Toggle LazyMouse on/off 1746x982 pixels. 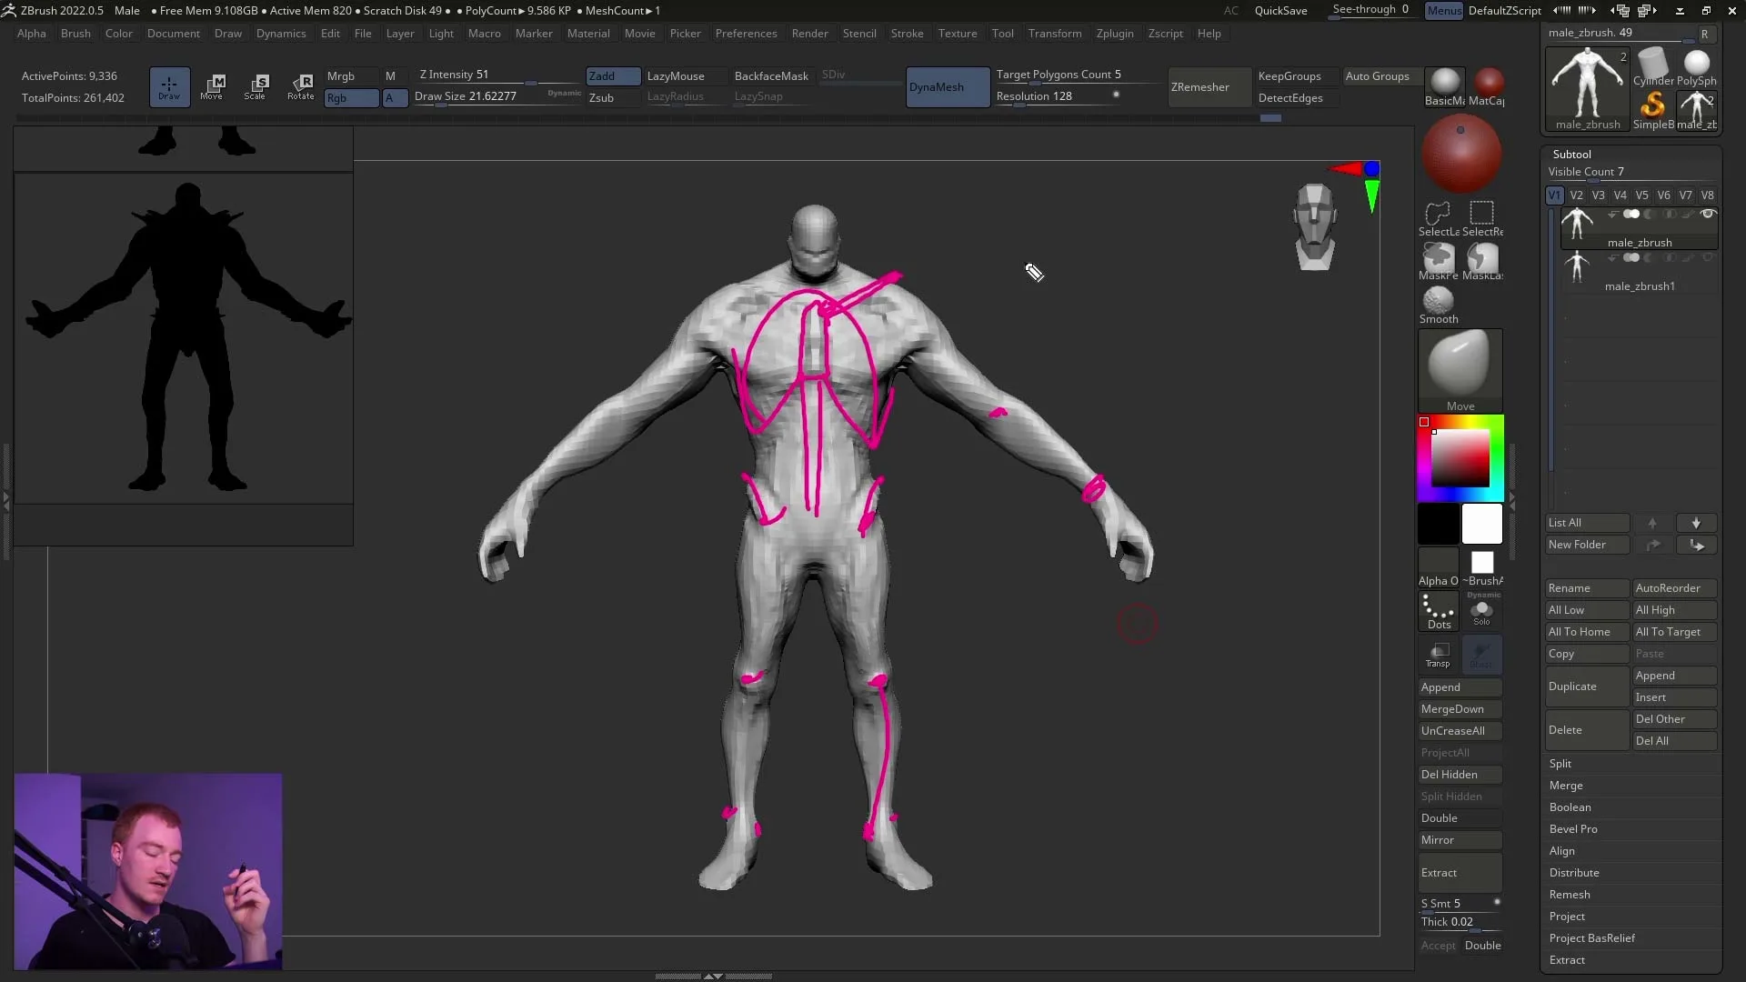pyautogui.click(x=677, y=75)
